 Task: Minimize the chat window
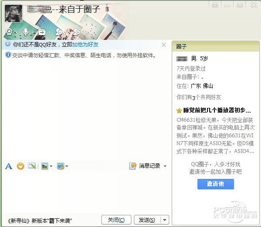227,5
